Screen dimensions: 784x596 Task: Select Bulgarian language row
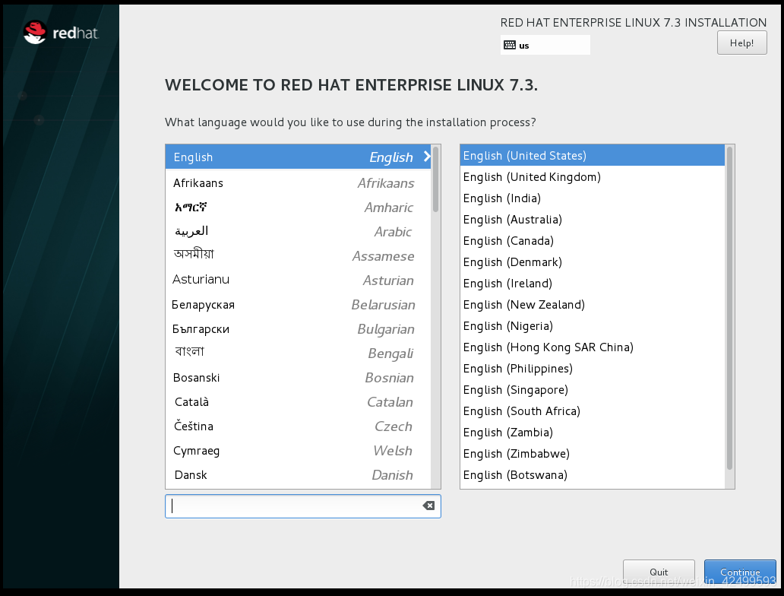pyautogui.click(x=298, y=328)
